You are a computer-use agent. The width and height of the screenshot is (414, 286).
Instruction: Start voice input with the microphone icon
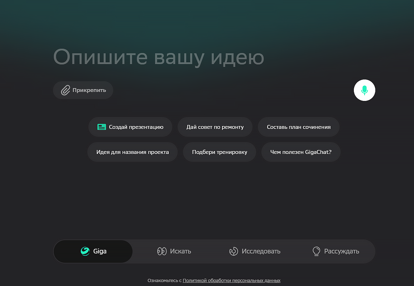[364, 90]
